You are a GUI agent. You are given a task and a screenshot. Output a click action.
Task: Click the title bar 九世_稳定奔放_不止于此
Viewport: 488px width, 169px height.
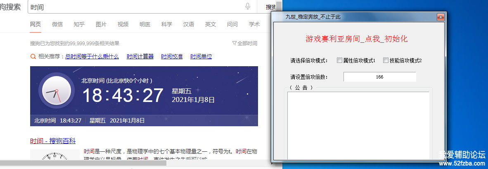(x=313, y=17)
